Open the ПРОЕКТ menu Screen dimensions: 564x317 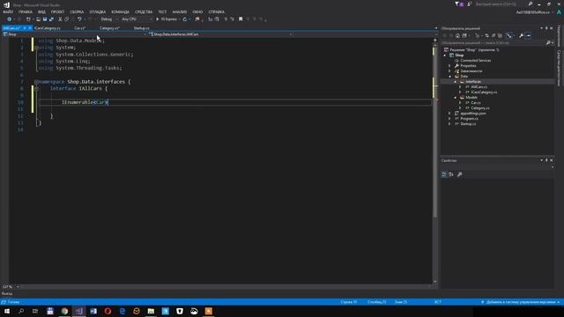57,11
